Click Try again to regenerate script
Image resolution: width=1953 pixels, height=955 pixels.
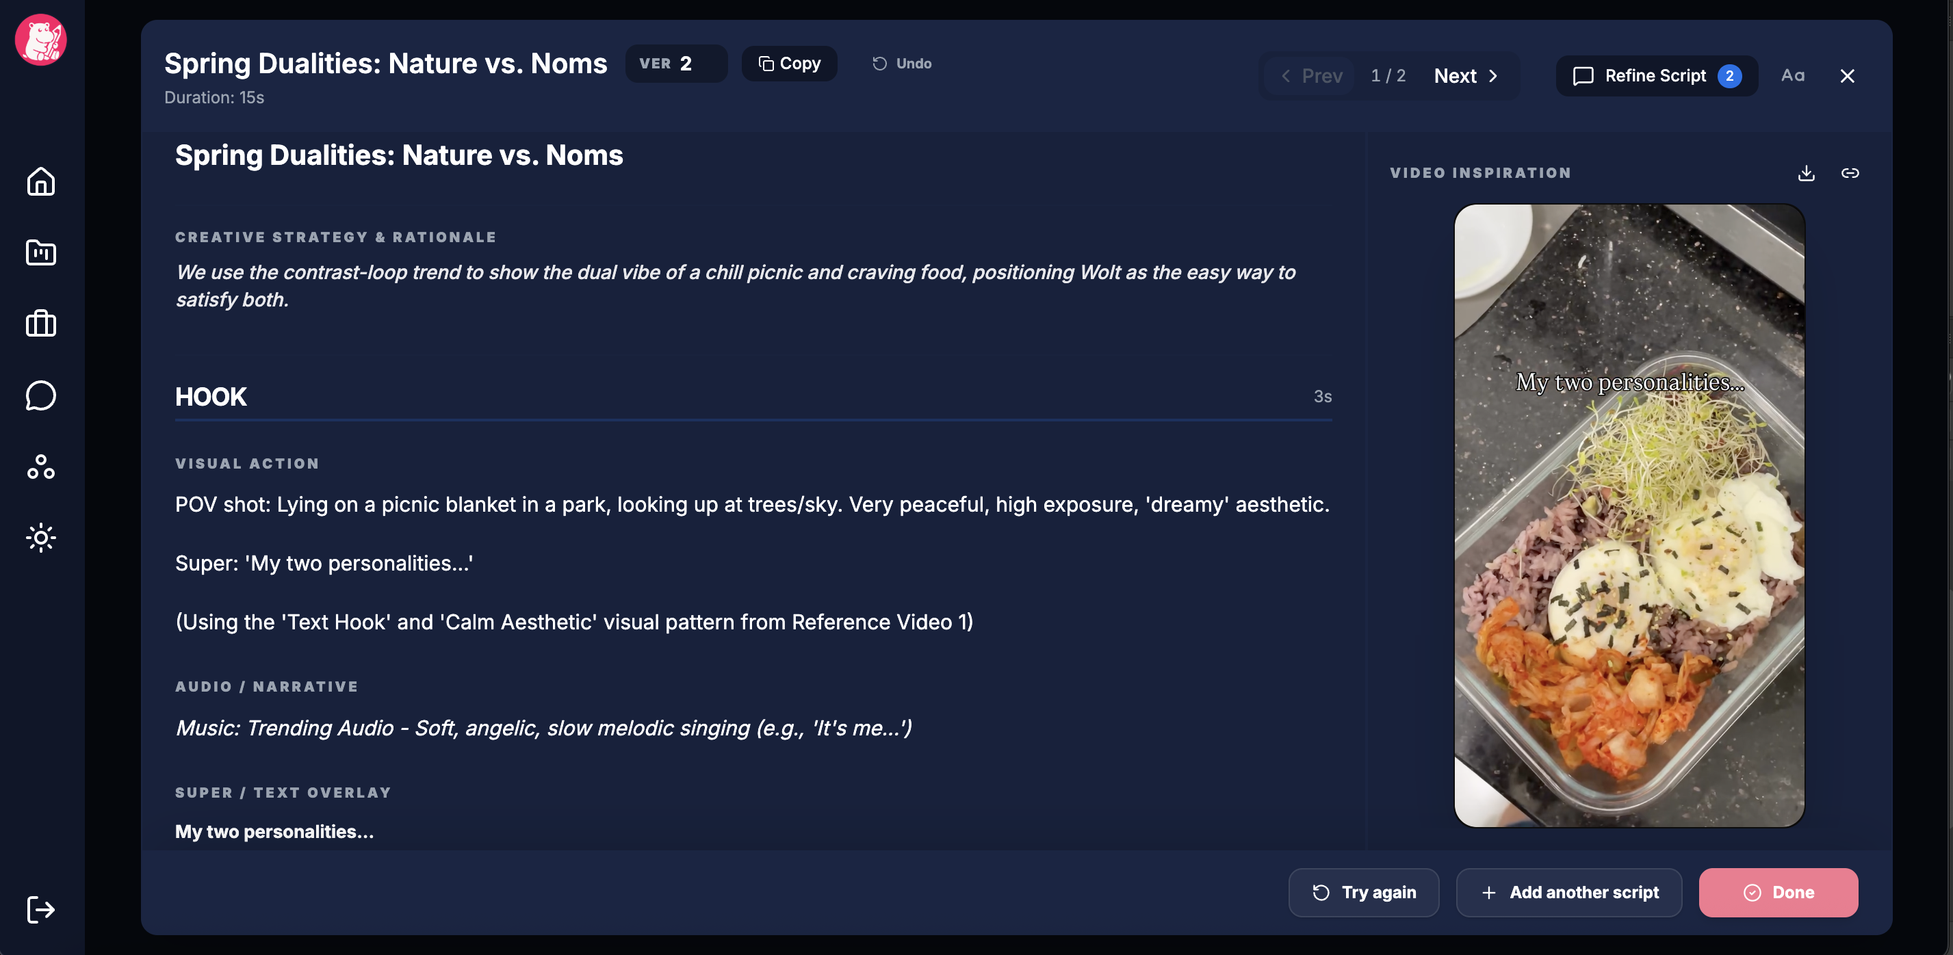click(x=1363, y=892)
